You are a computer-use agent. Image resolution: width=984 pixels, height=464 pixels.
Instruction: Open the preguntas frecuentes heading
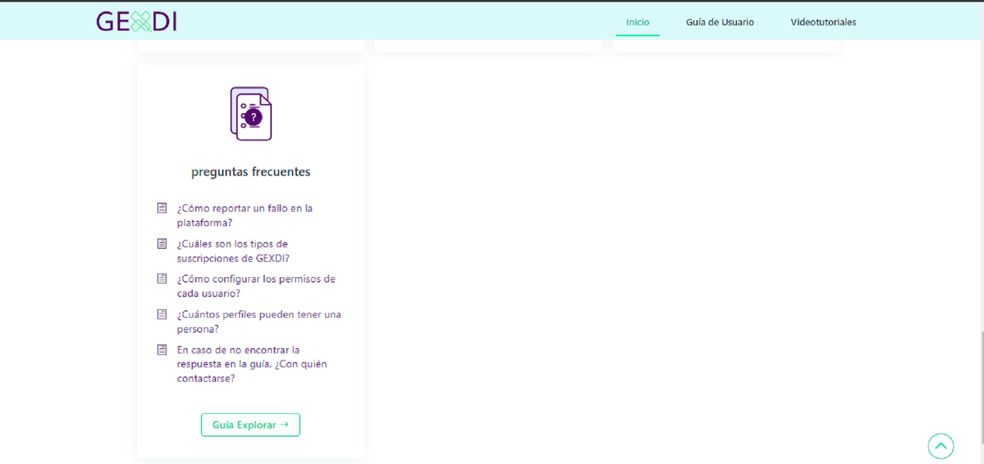click(x=251, y=172)
